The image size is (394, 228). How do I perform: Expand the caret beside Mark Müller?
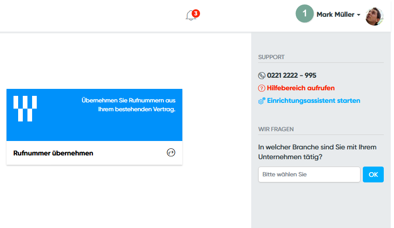[359, 15]
